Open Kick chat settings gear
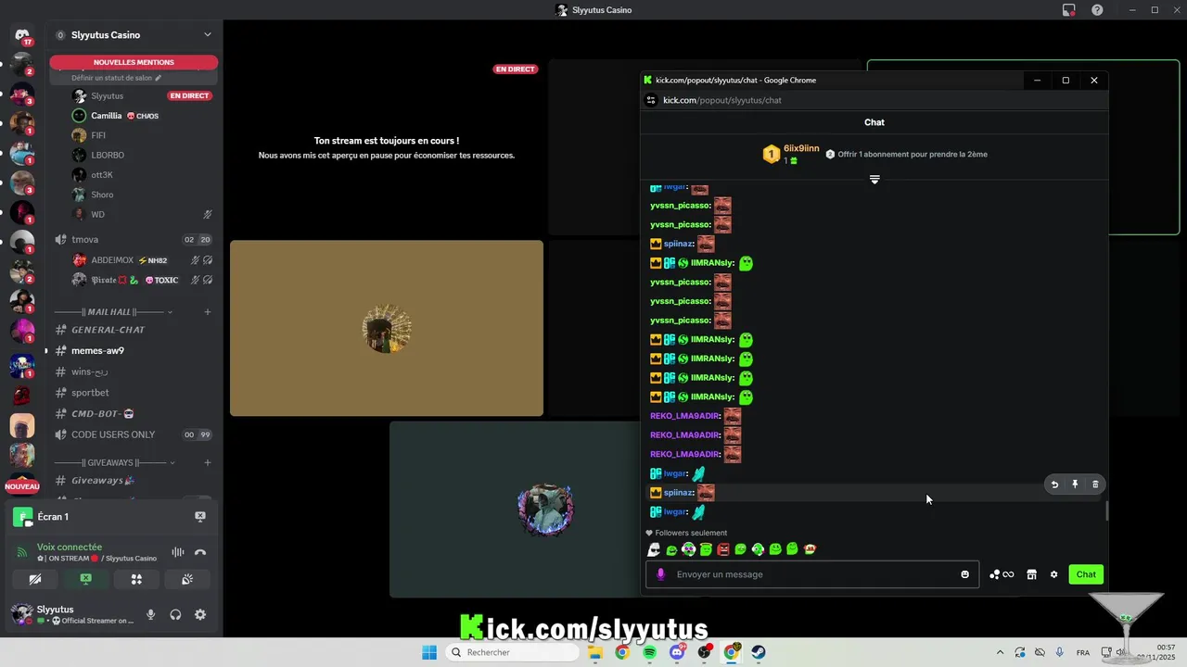This screenshot has width=1187, height=667. pyautogui.click(x=1053, y=574)
